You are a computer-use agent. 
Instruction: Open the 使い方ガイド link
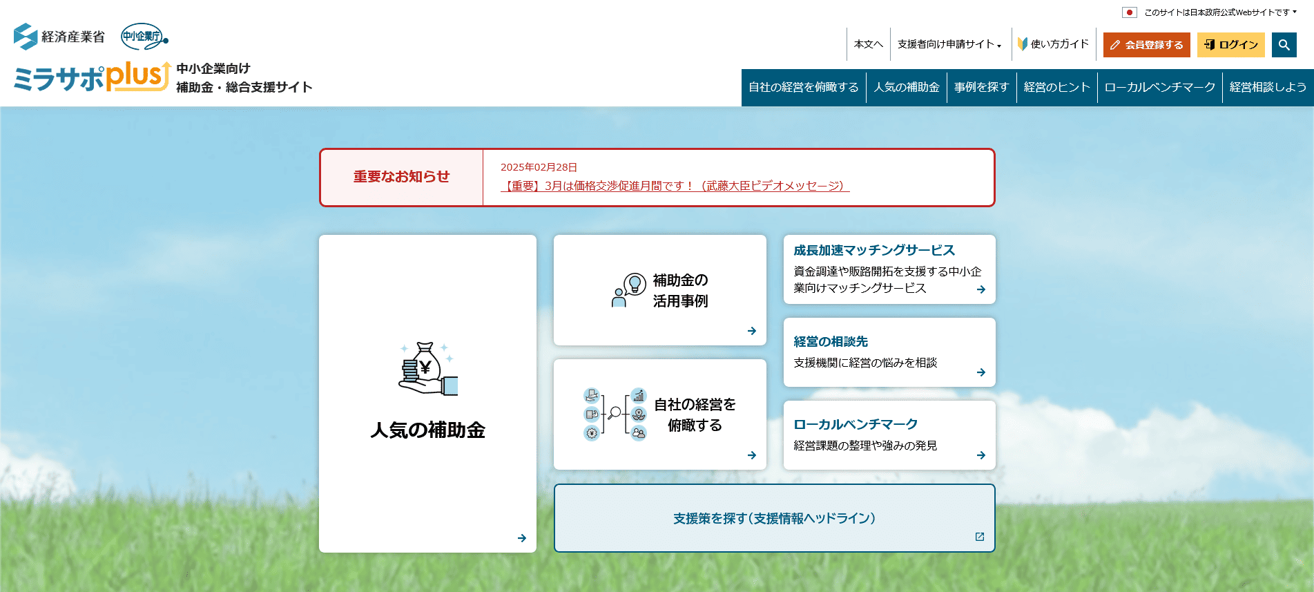(1053, 44)
